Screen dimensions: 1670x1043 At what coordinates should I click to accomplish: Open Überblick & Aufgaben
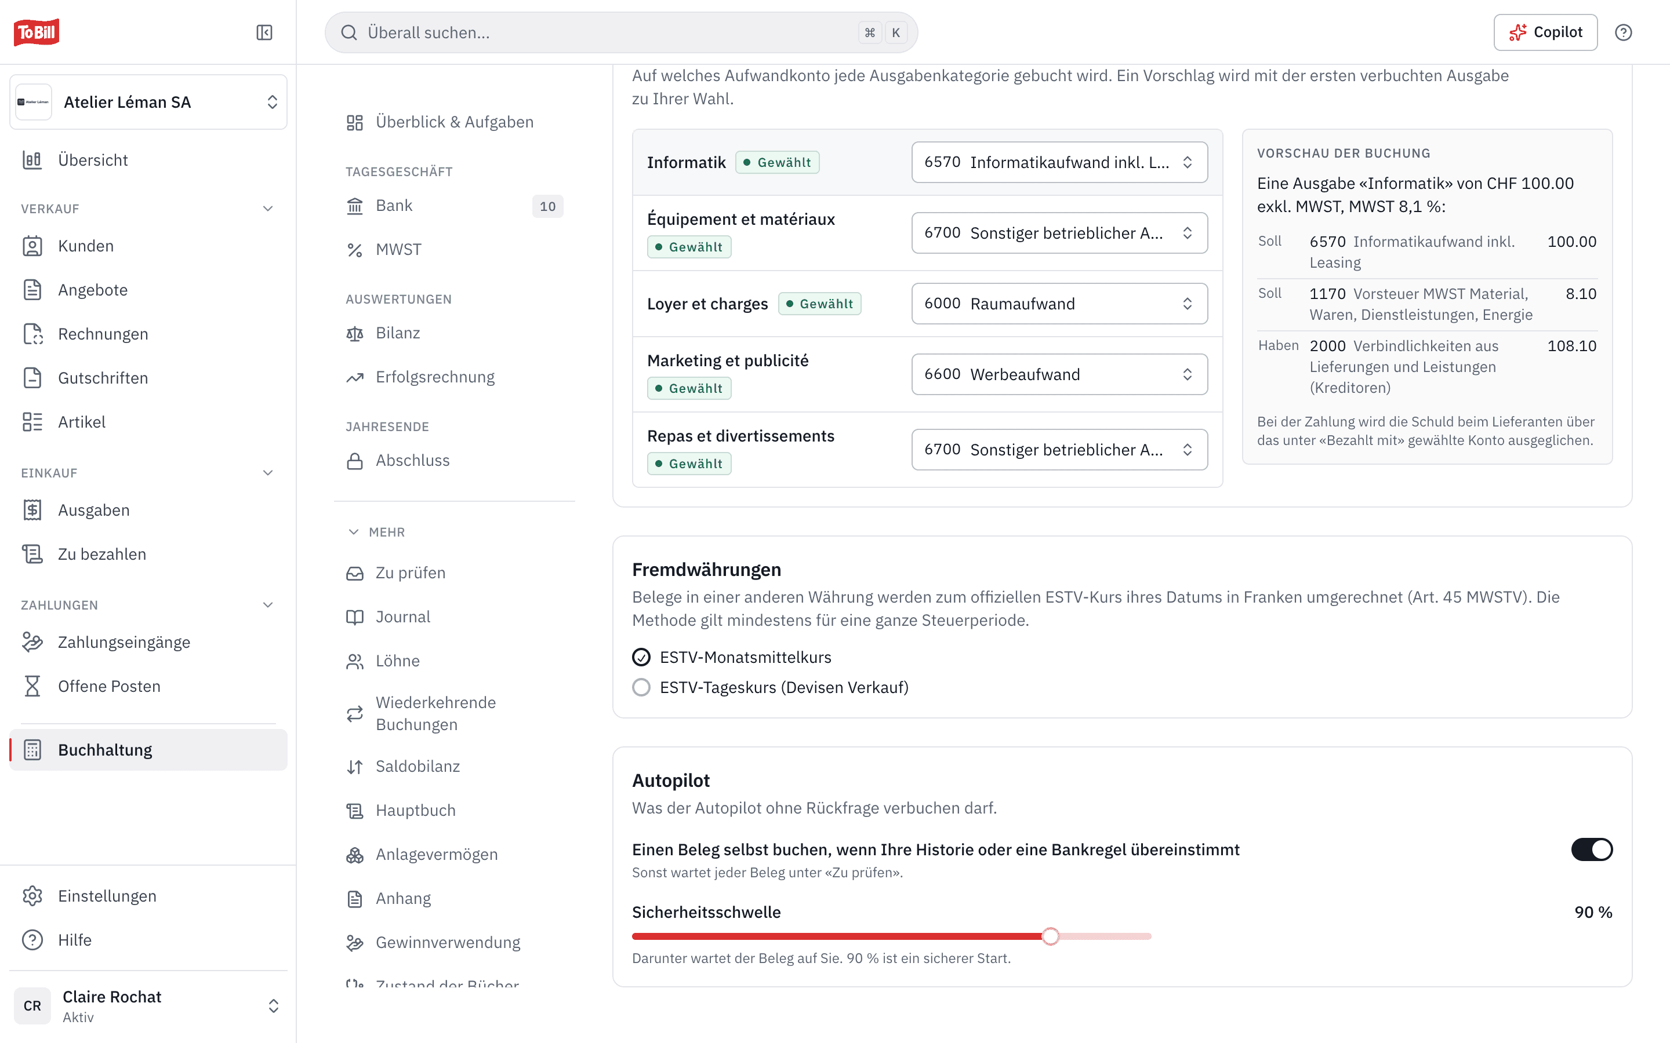(x=455, y=122)
